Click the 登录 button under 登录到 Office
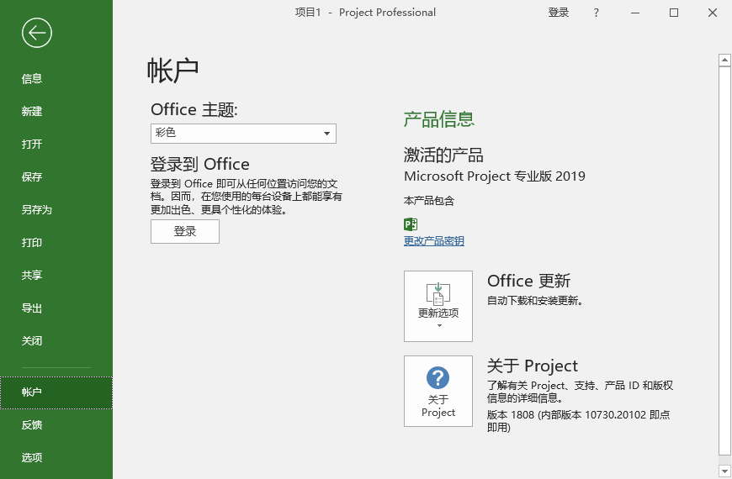 tap(185, 231)
